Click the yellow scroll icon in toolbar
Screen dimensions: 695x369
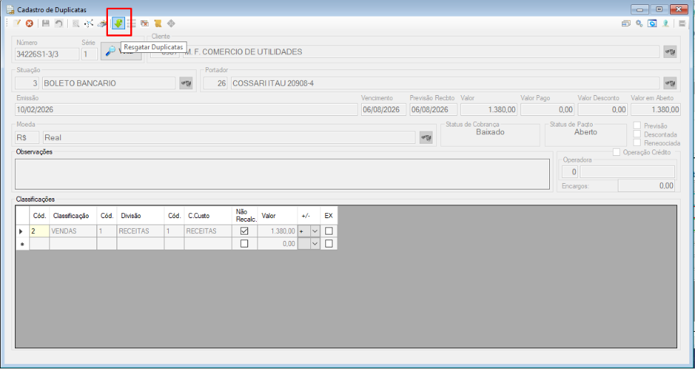pyautogui.click(x=157, y=24)
